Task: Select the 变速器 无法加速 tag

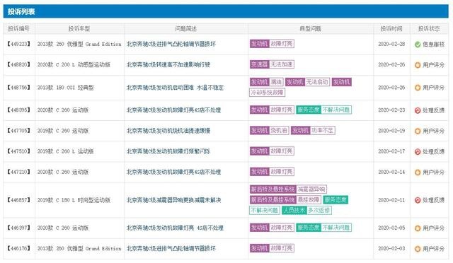Action: [x=272, y=64]
